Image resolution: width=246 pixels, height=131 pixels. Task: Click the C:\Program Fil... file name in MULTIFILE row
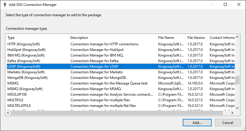[171, 100]
